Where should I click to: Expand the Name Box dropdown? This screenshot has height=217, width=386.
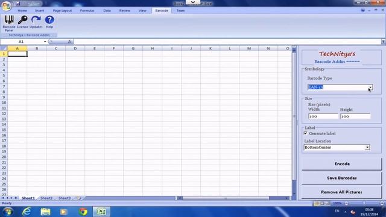[45, 42]
